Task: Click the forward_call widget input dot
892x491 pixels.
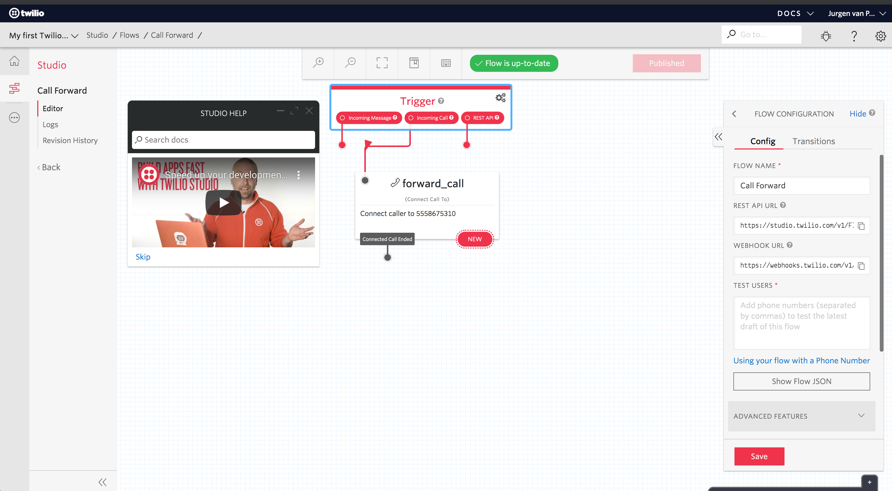Action: click(x=365, y=180)
